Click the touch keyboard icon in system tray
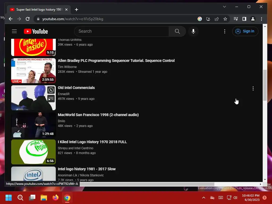The image size is (272, 204). 221,198
